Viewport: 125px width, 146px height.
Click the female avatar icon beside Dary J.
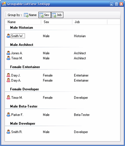pyautogui.click(x=8, y=75)
